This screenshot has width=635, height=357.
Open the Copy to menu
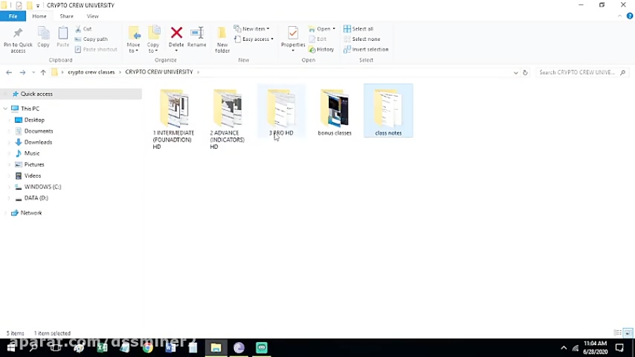tap(153, 40)
